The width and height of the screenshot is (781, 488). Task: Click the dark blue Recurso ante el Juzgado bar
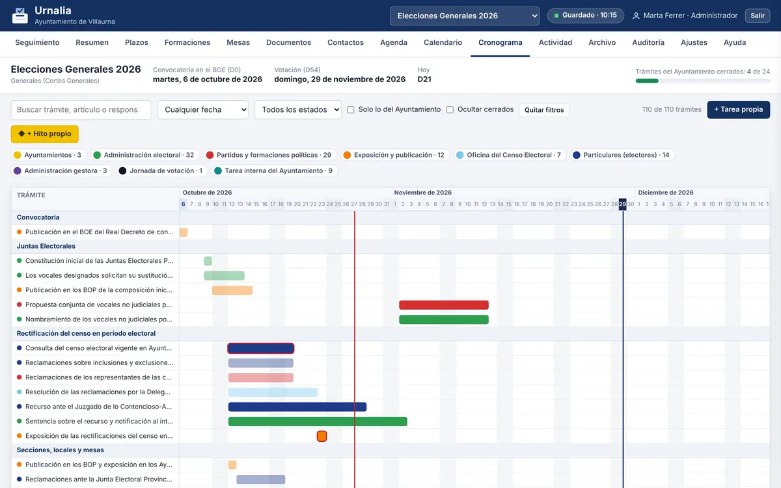[x=297, y=407]
